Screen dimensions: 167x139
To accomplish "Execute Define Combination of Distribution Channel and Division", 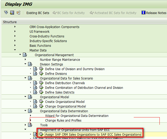I will click(x=41, y=88).
